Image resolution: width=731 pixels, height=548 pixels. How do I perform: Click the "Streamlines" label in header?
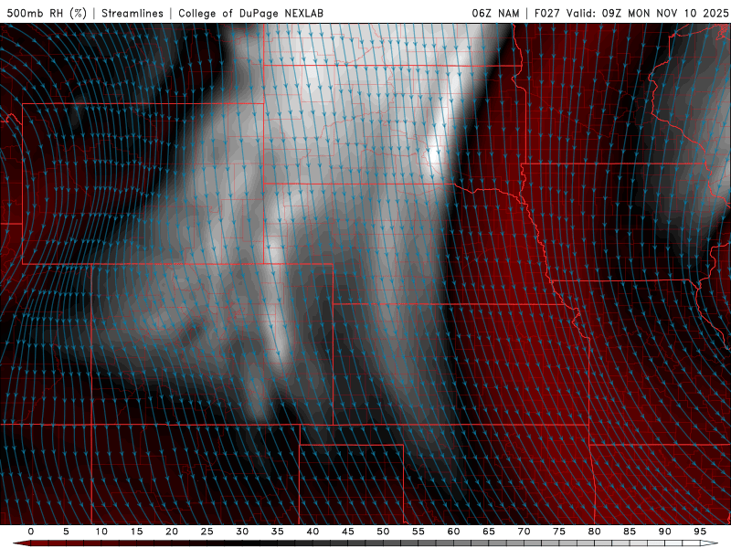coord(132,13)
